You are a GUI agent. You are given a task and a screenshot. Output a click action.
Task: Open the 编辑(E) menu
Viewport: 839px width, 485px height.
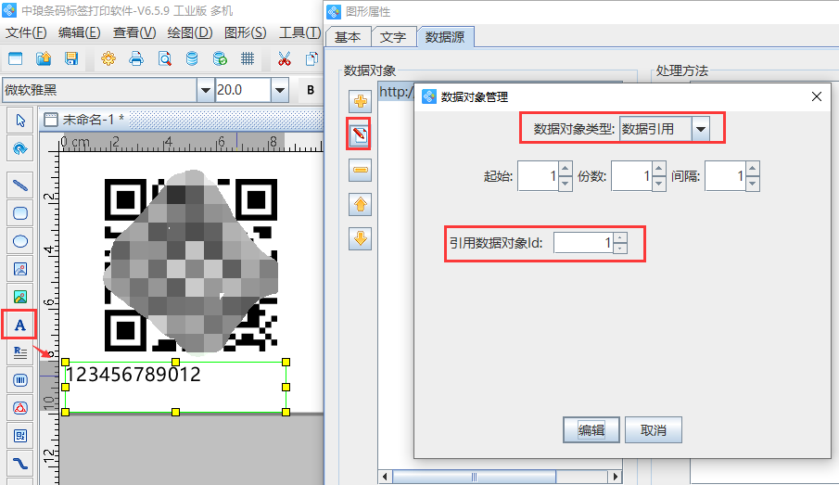coord(79,32)
